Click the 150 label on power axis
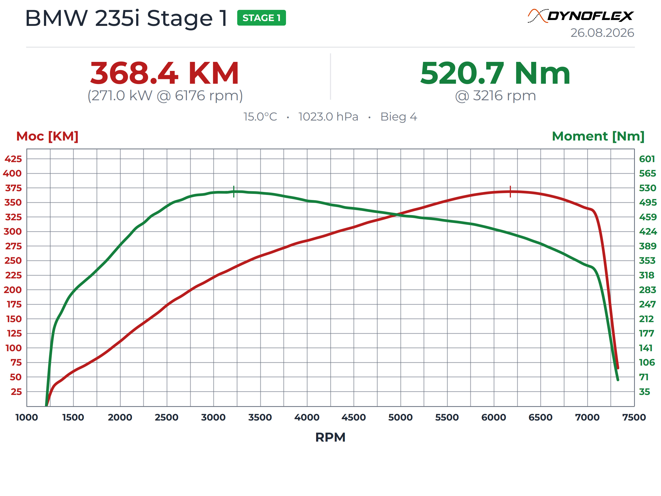661x496 pixels. pos(14,319)
